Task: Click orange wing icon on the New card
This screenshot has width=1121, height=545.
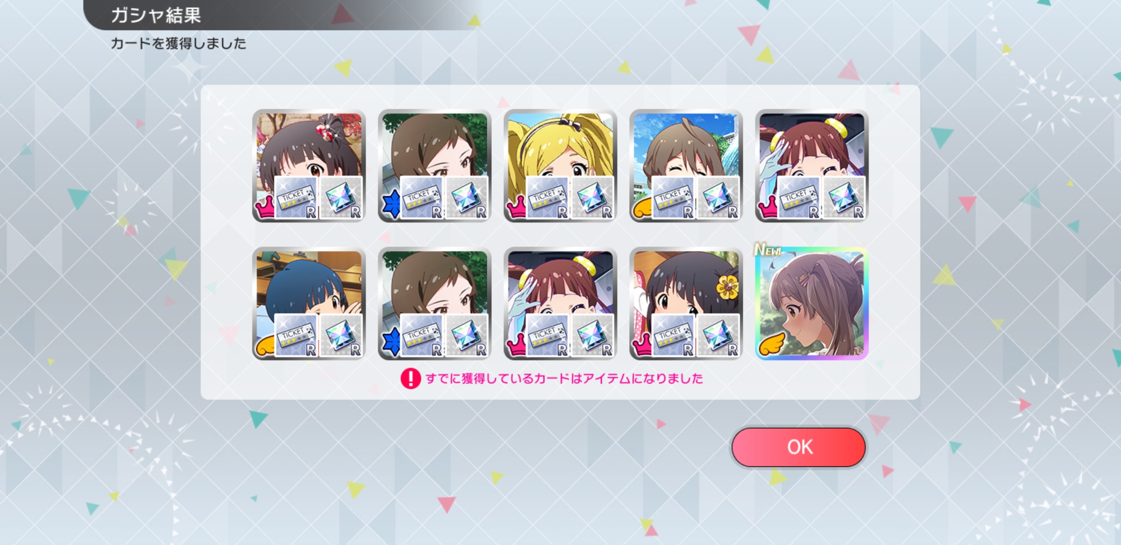Action: coord(771,344)
